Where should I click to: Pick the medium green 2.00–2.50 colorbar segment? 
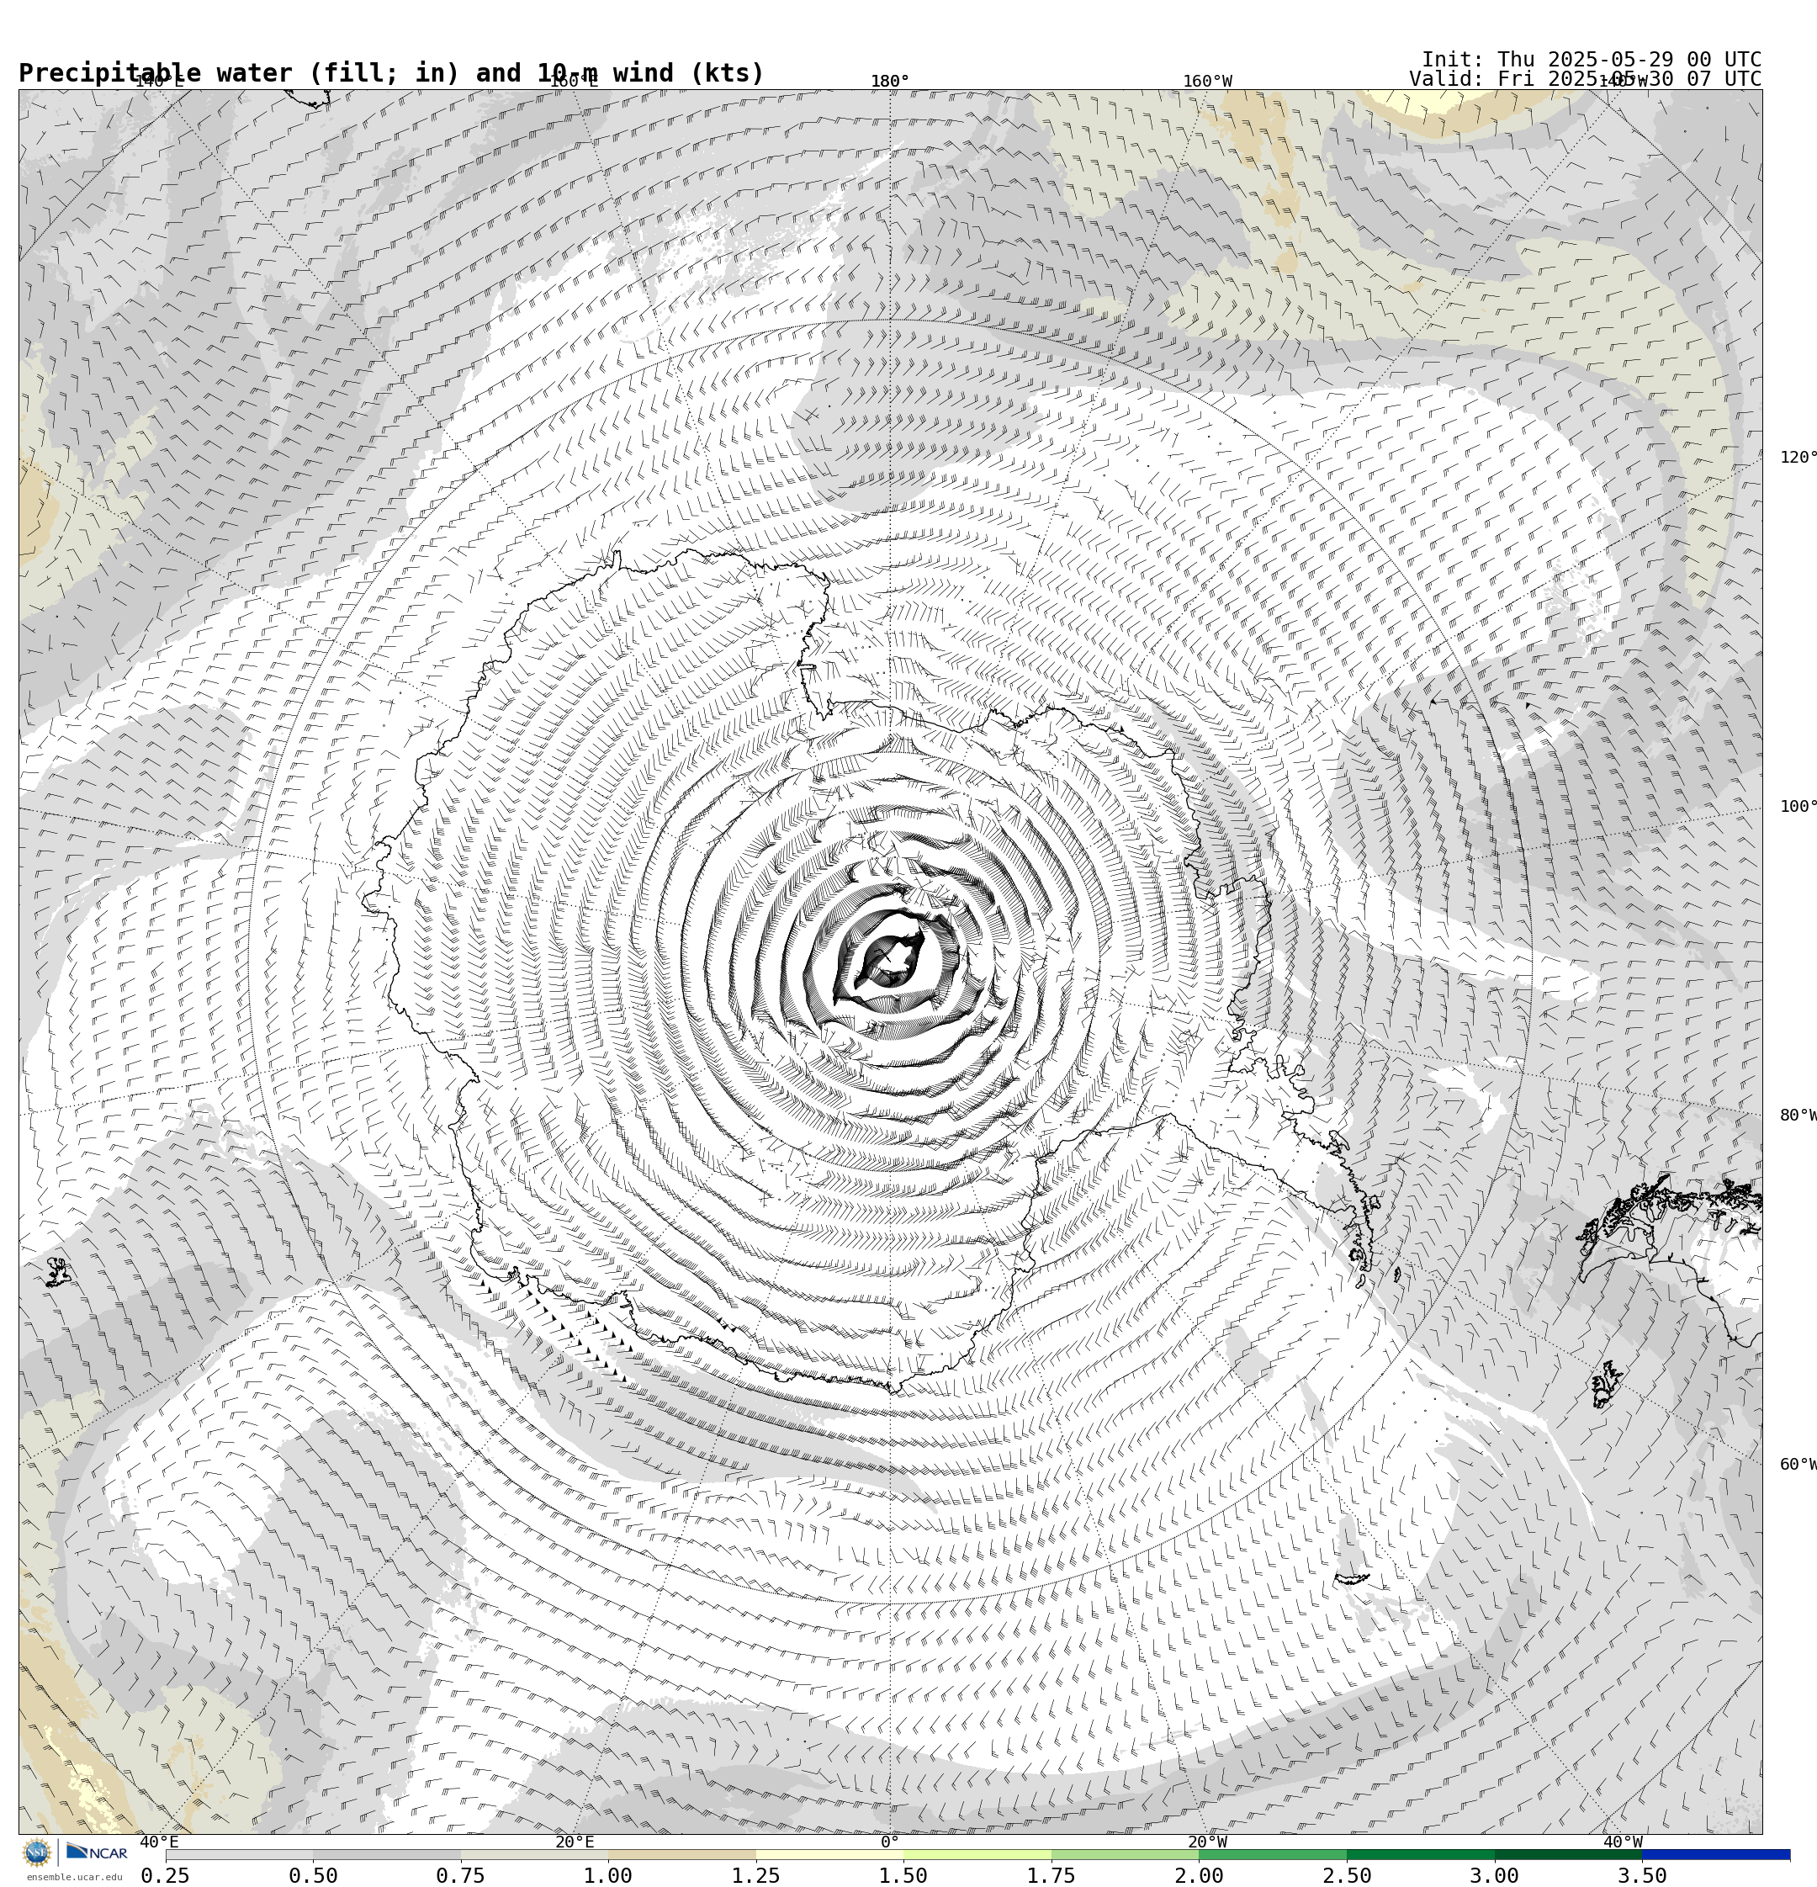click(1273, 1854)
